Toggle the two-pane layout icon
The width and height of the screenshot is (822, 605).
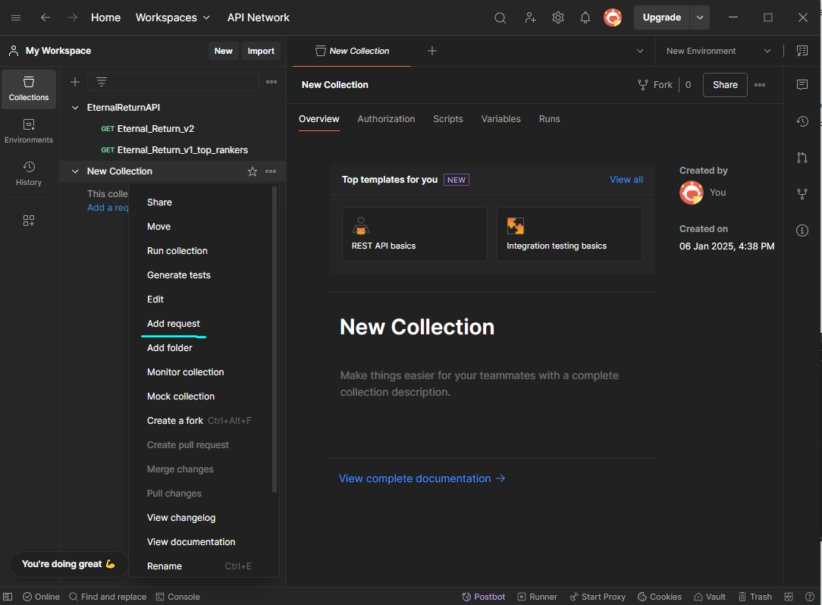tap(789, 597)
